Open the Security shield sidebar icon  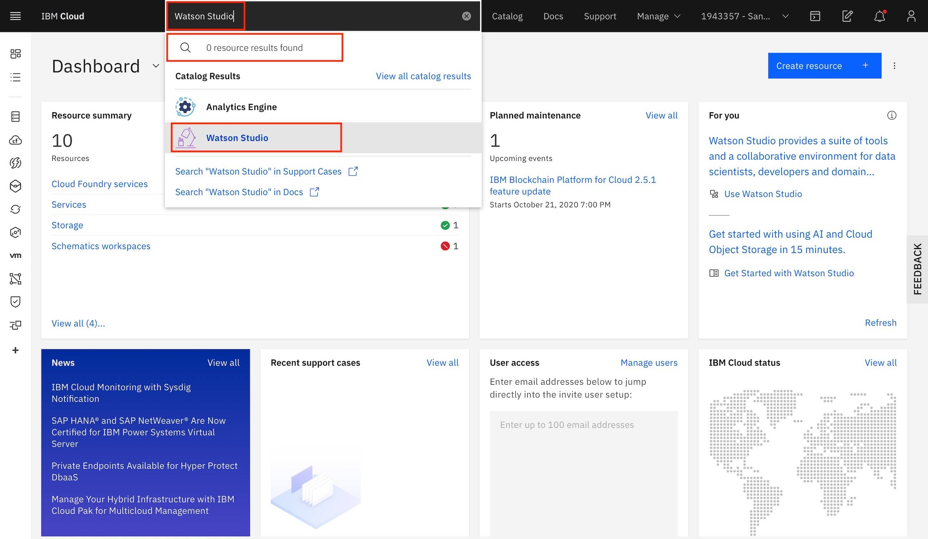(x=15, y=302)
